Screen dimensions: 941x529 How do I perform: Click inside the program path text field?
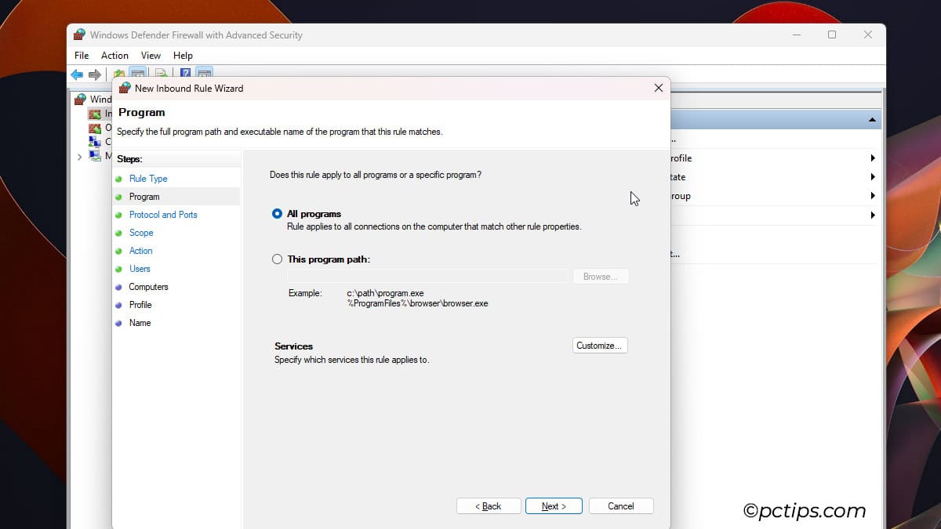[427, 275]
